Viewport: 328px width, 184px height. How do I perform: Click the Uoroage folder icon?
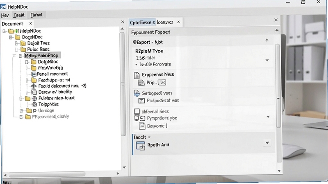(29, 110)
